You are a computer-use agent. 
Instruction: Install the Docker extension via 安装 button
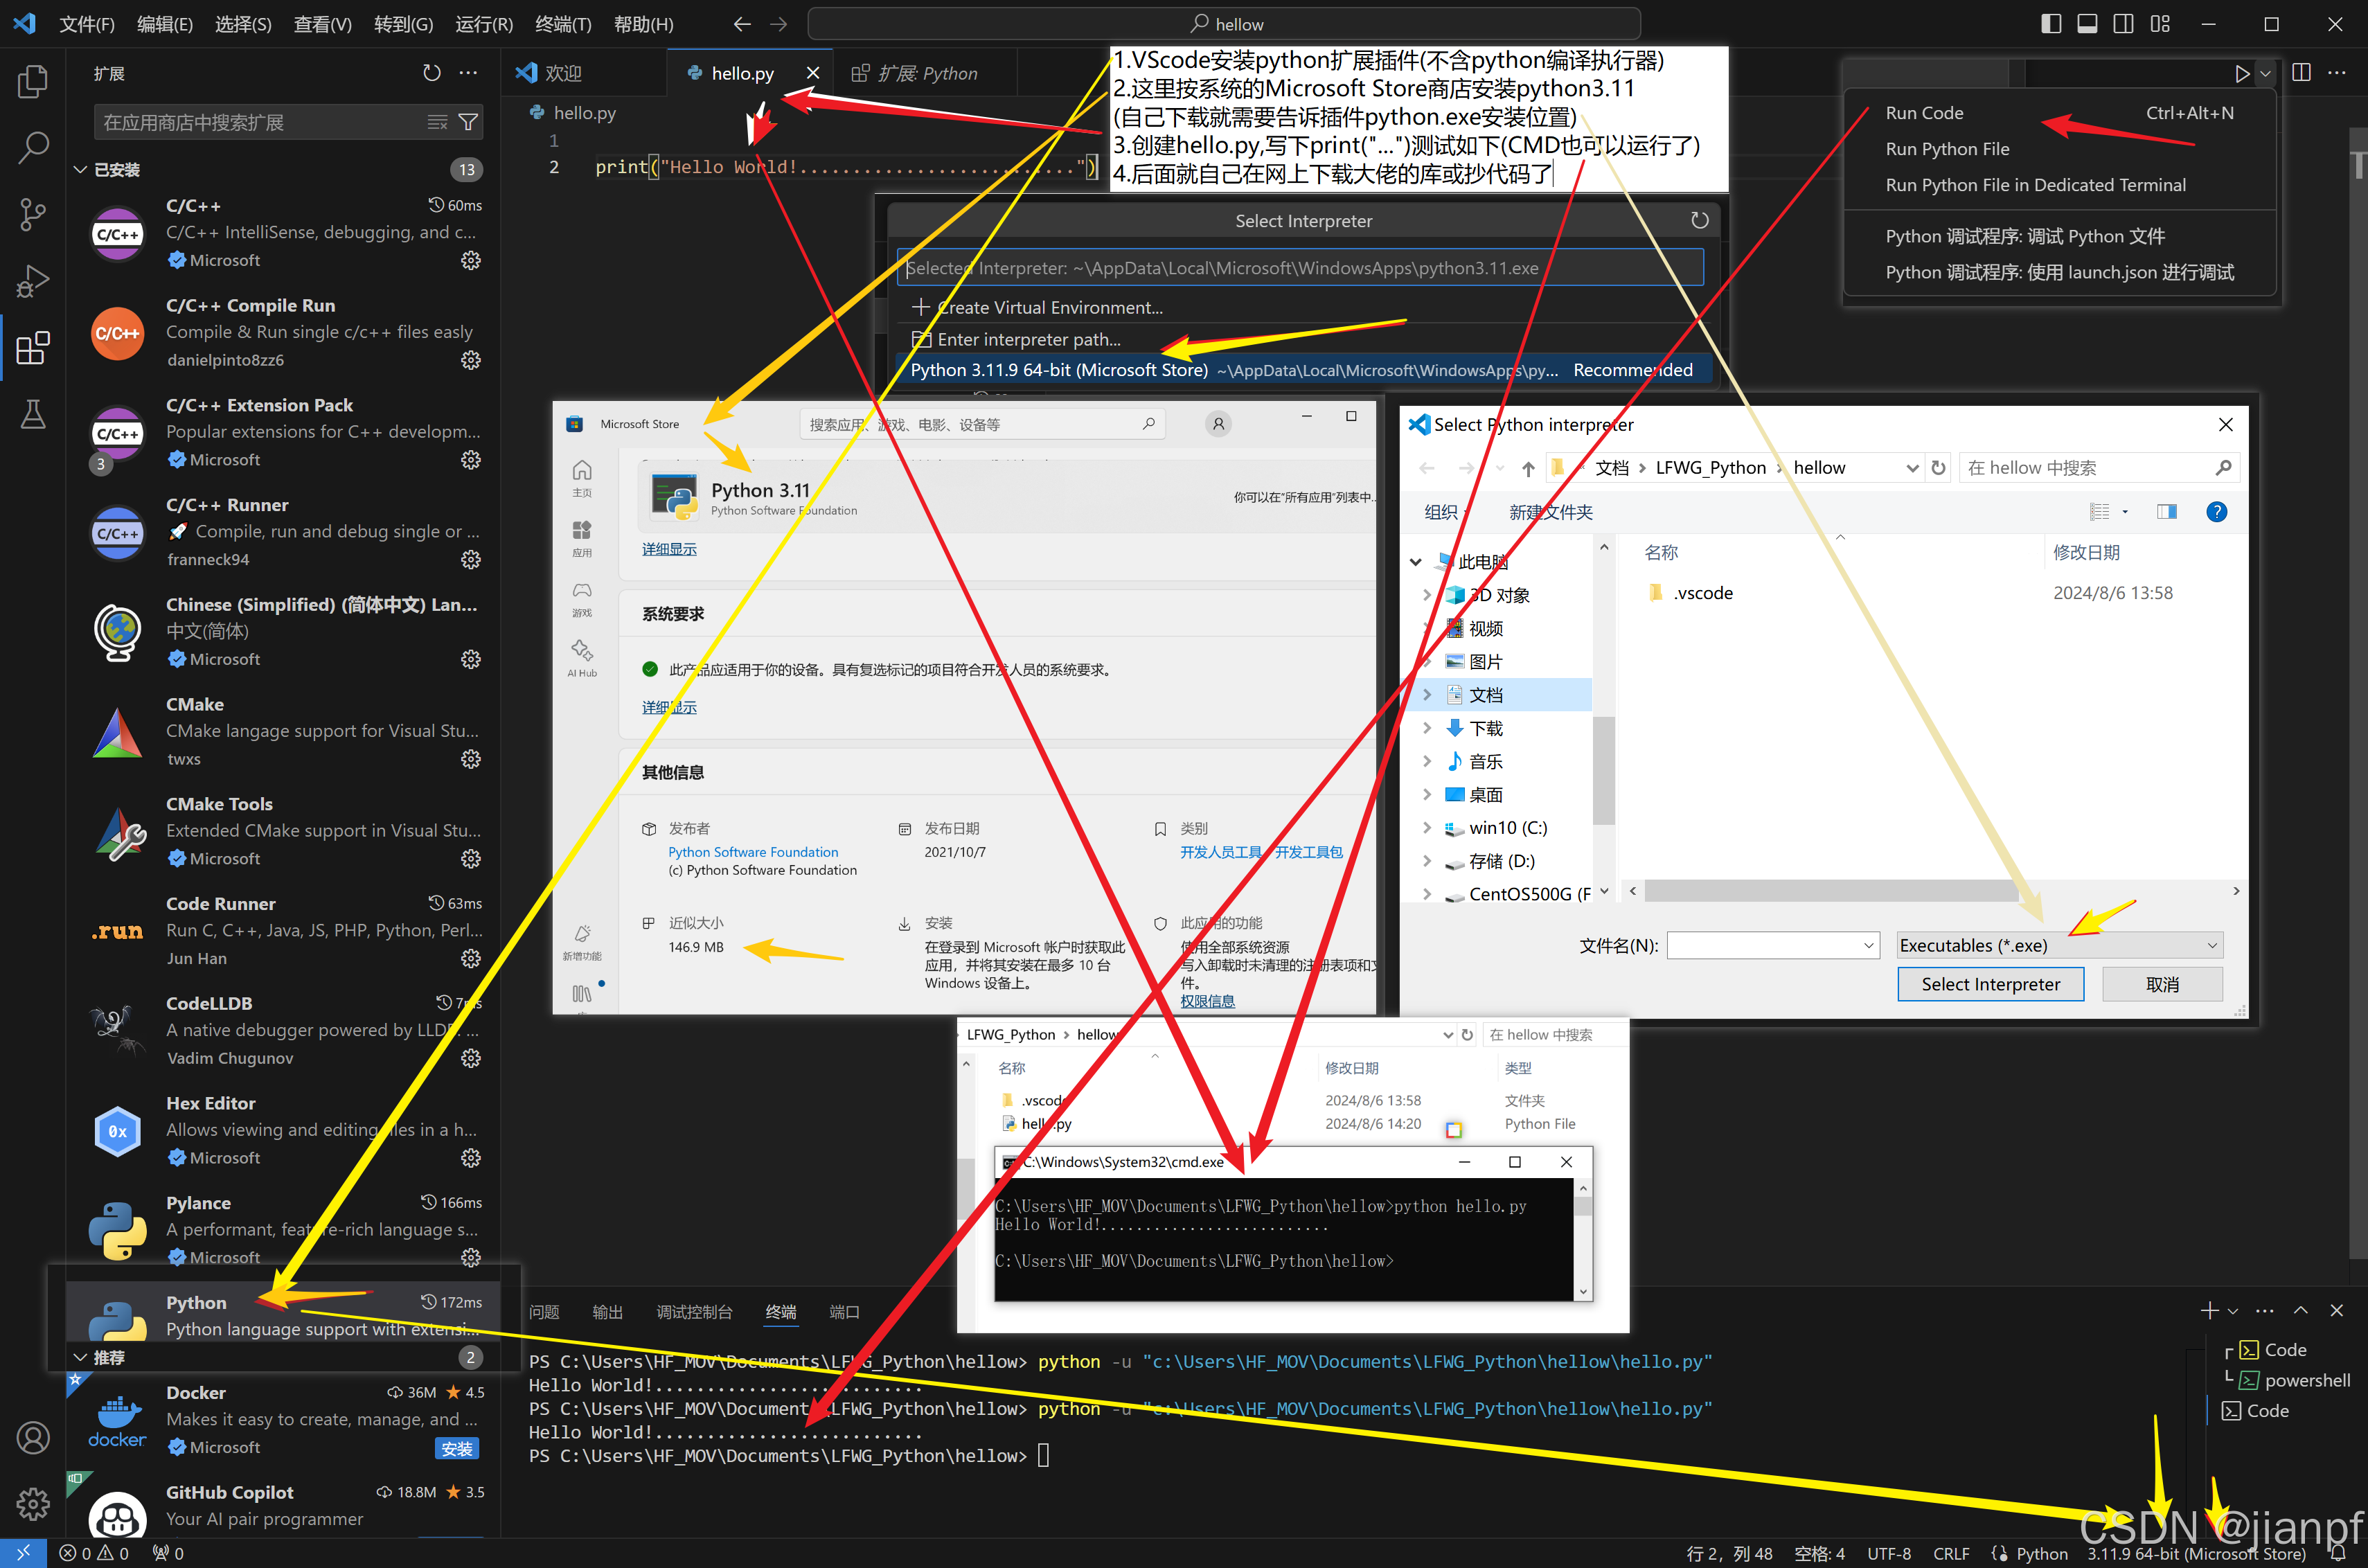457,1448
